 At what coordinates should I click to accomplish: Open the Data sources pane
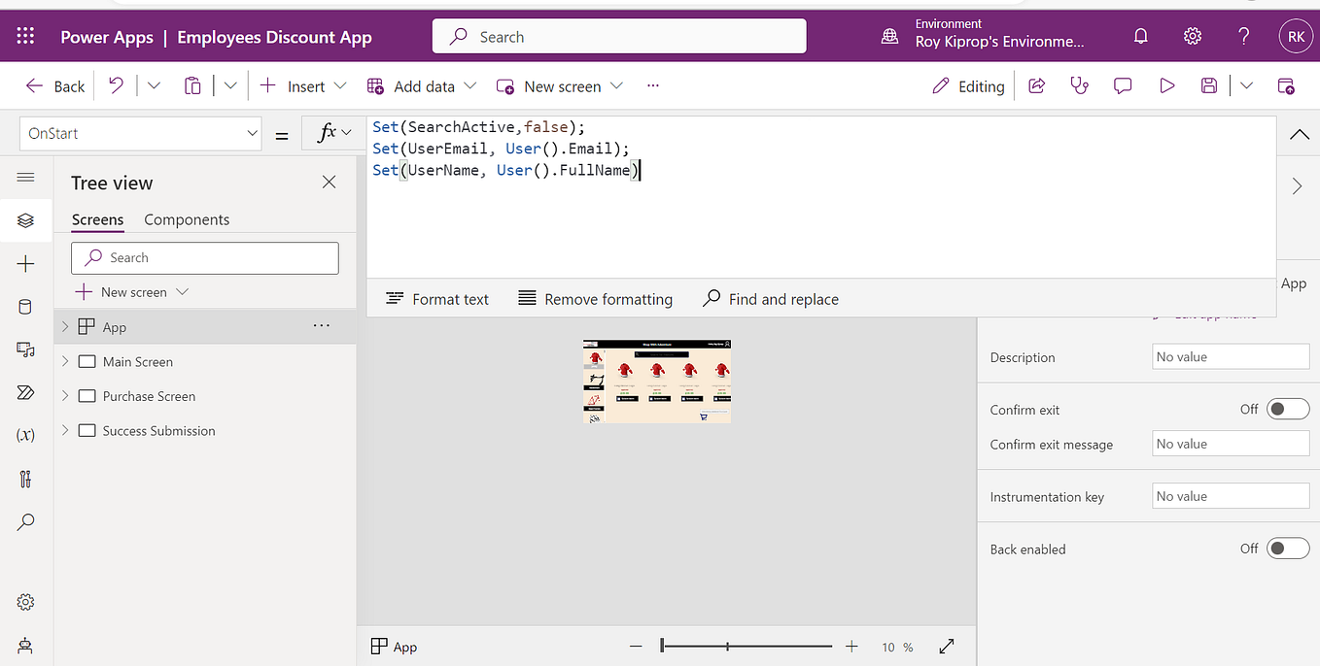click(25, 306)
